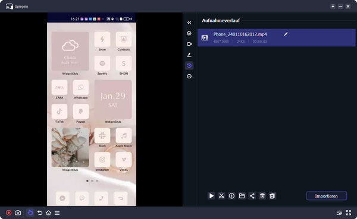Show file info for the recording
Screen dimensions: 357x219
pos(231,196)
